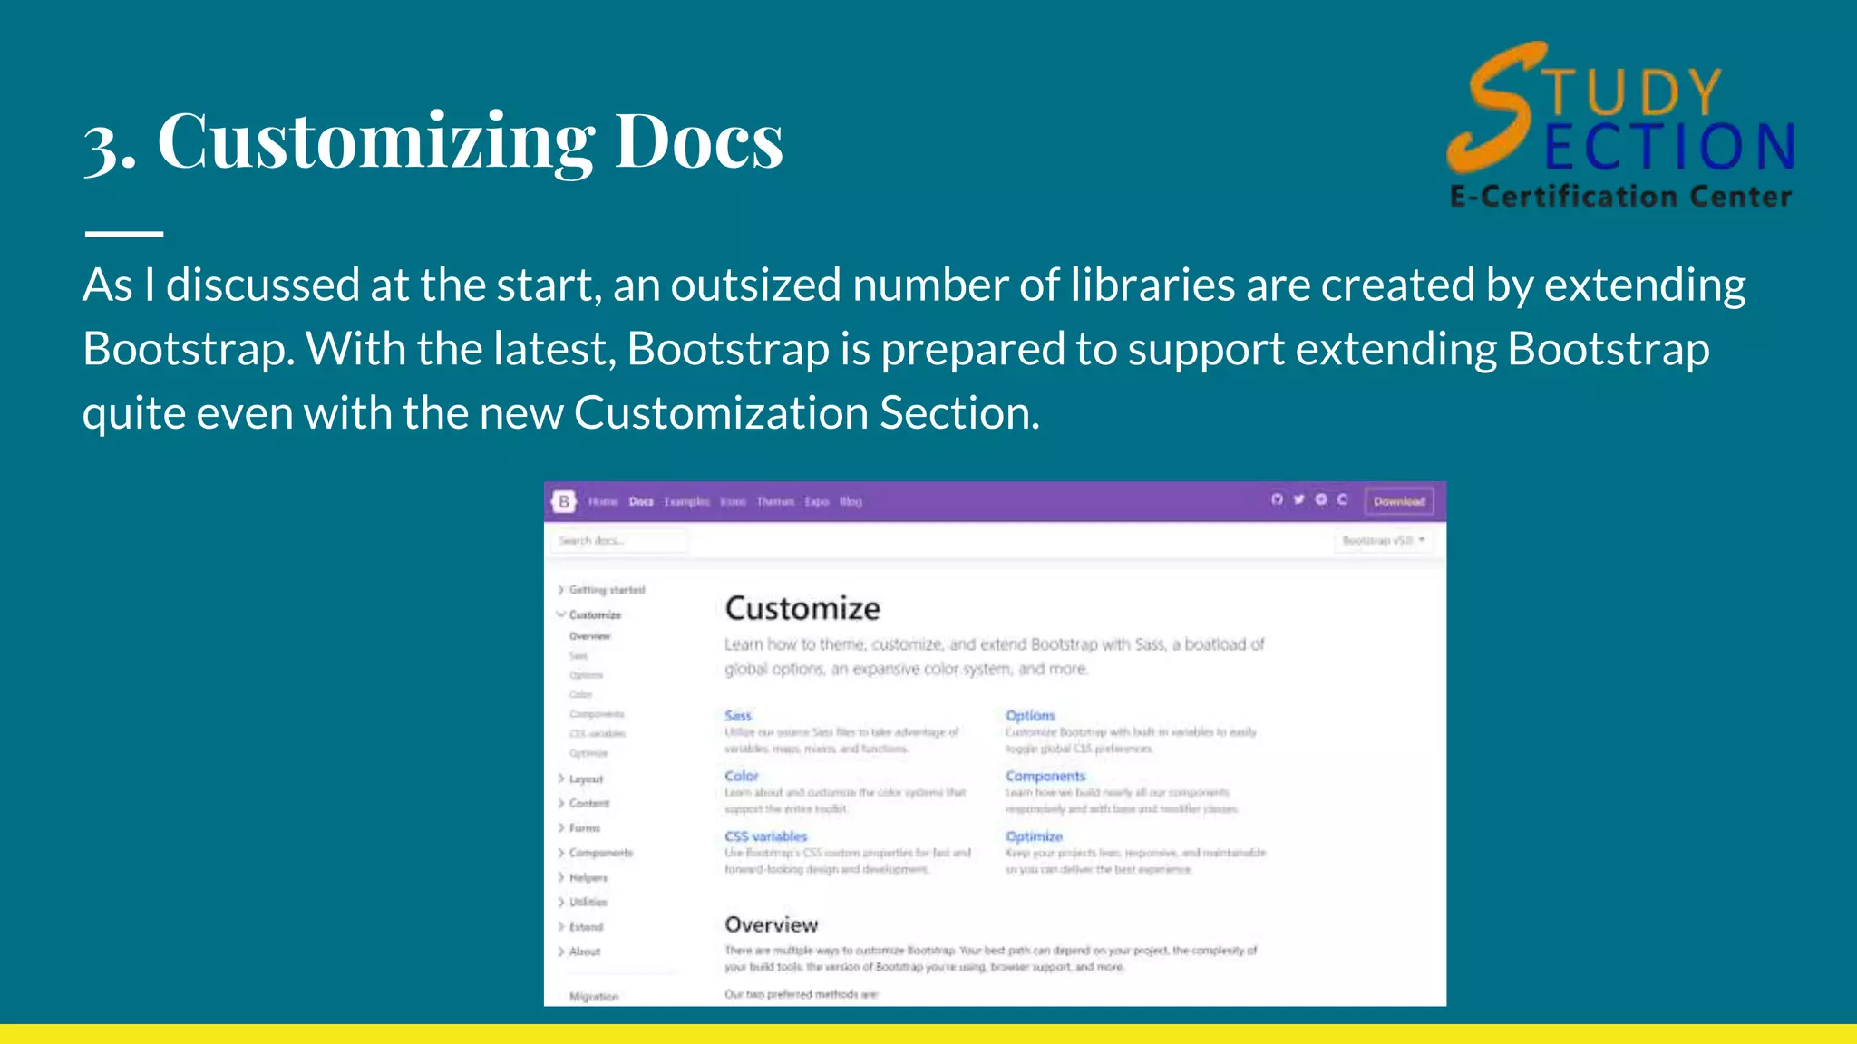Select CSS variables in the sidebar
The image size is (1857, 1044).
point(598,733)
